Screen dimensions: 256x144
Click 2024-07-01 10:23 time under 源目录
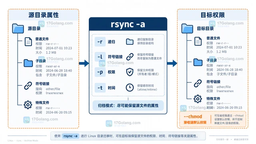click(59, 48)
